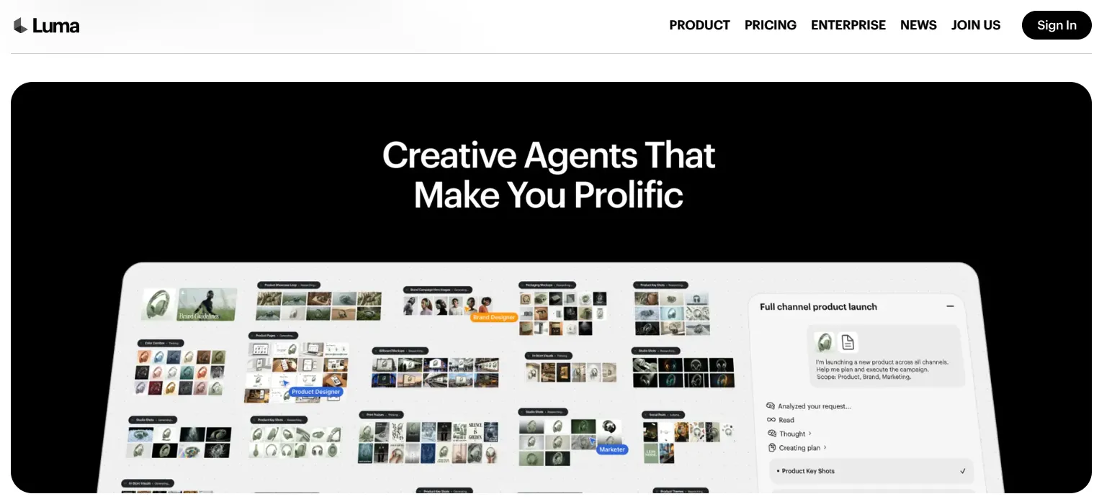Click the Luma logo icon
This screenshot has width=1112, height=499.
point(20,25)
